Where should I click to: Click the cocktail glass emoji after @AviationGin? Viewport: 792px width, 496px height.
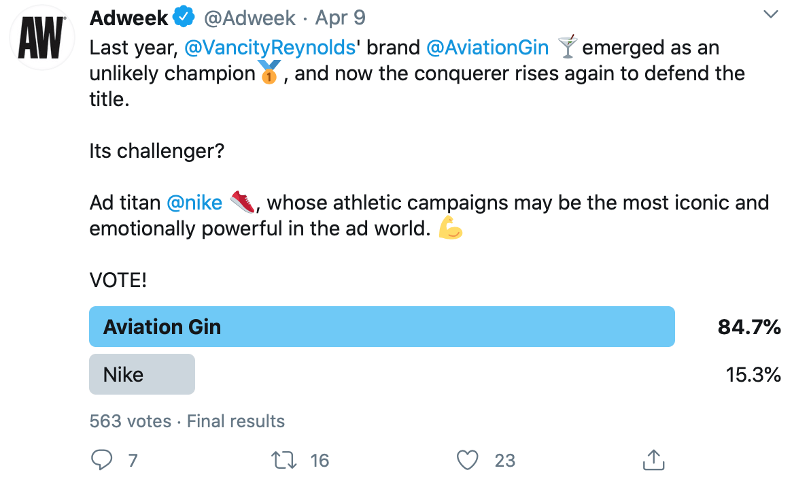pyautogui.click(x=568, y=47)
